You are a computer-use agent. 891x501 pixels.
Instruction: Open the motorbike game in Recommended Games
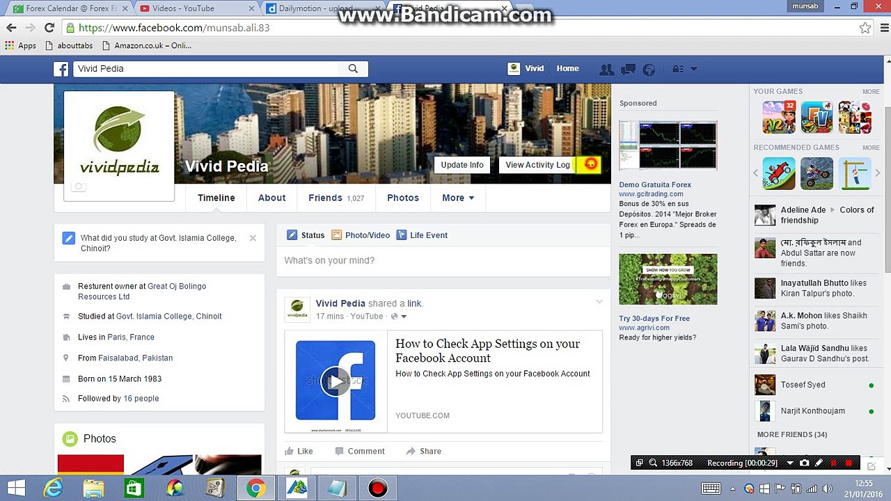click(x=817, y=173)
